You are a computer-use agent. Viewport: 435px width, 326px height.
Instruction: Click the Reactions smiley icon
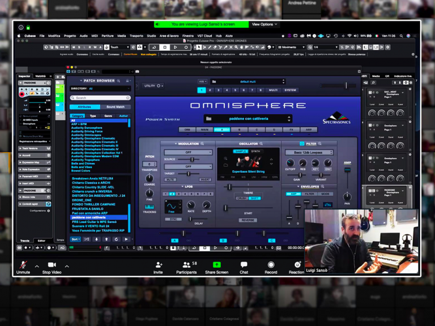tap(297, 265)
